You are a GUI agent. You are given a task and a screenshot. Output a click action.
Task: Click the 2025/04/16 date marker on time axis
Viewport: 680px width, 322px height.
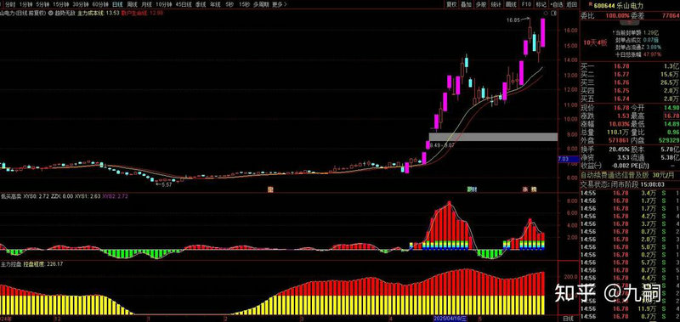tap(450, 319)
